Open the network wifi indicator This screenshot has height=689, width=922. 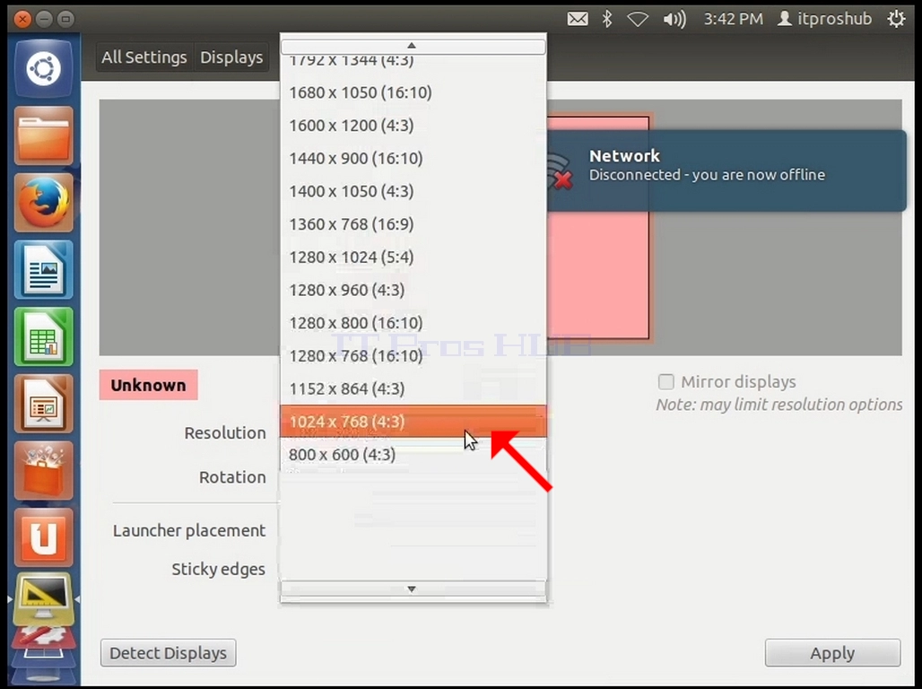point(638,20)
